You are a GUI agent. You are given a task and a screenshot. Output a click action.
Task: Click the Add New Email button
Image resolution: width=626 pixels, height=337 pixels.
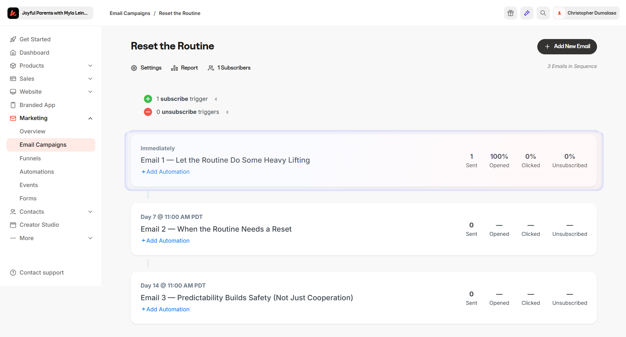(567, 47)
